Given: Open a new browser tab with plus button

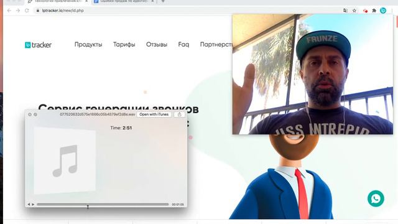Looking at the screenshot, I should [x=163, y=1].
